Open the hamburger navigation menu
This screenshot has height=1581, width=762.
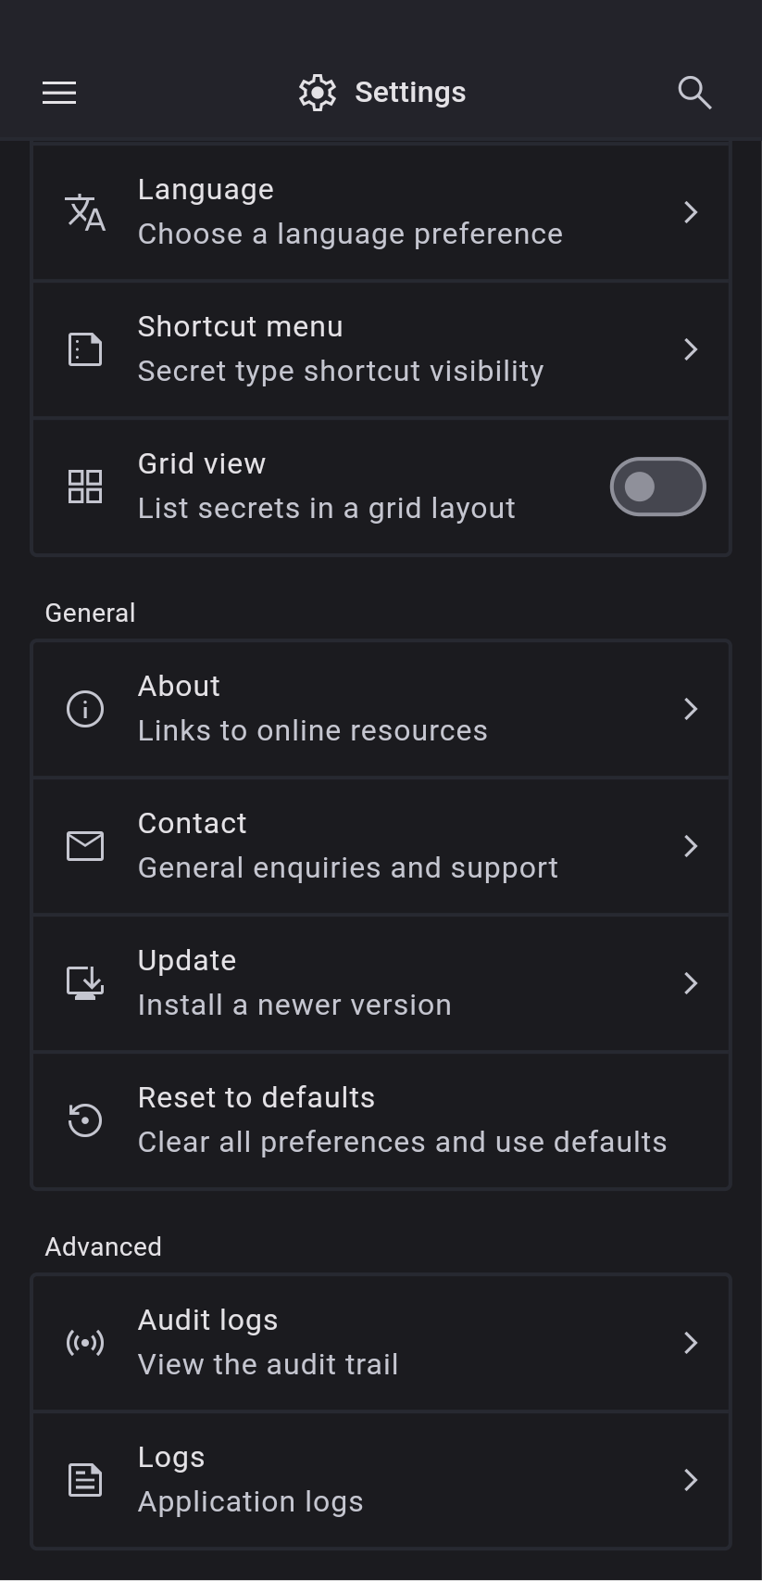coord(59,93)
